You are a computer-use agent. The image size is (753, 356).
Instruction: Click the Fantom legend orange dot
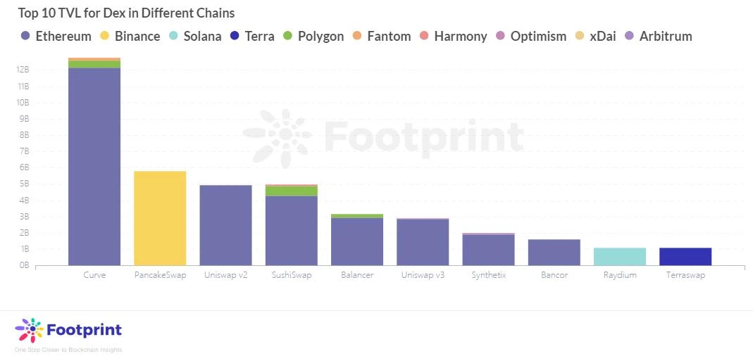click(357, 36)
